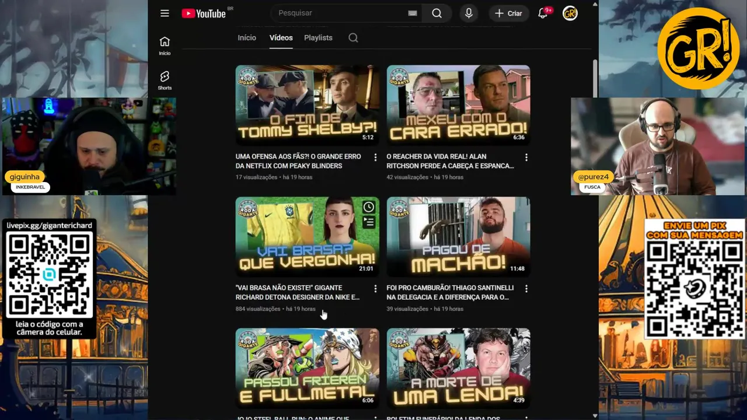Viewport: 747px width, 420px height.
Task: Click the 42 visualizações text
Action: 407,177
